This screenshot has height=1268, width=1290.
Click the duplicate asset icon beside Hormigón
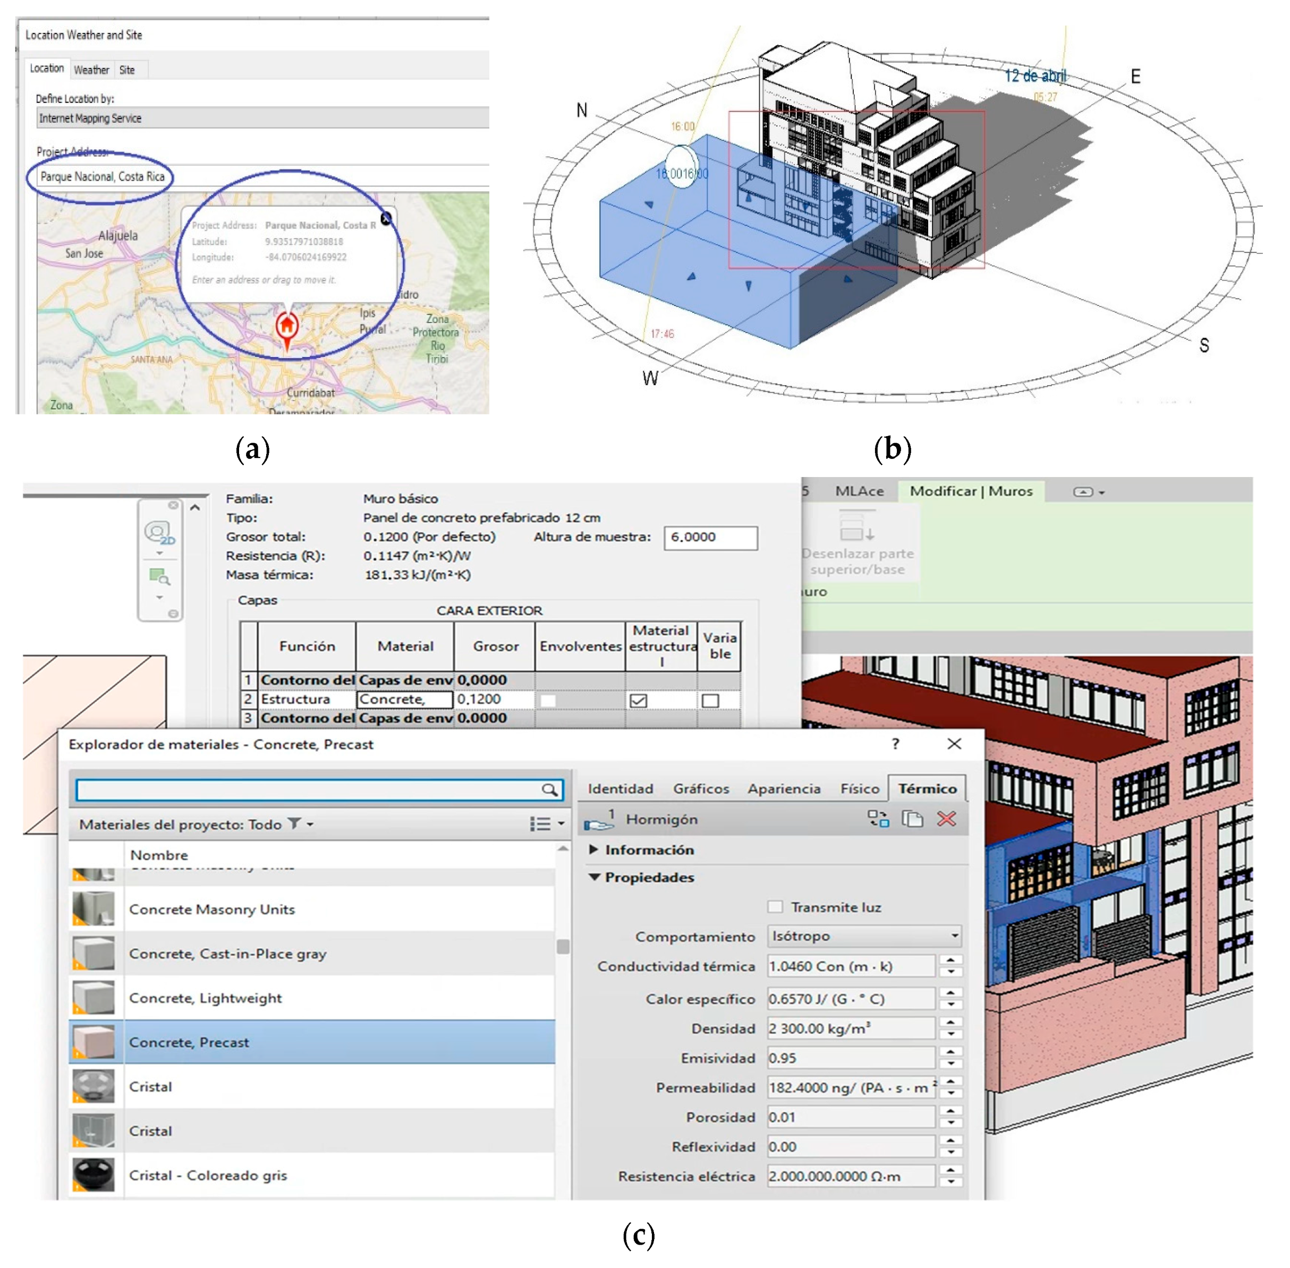(x=912, y=819)
